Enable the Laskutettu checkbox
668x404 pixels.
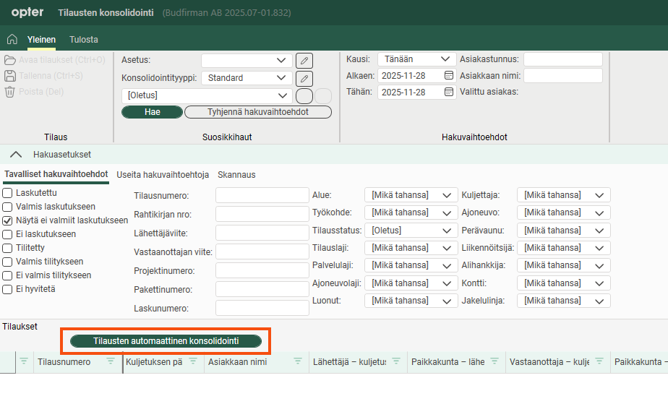coord(7,193)
